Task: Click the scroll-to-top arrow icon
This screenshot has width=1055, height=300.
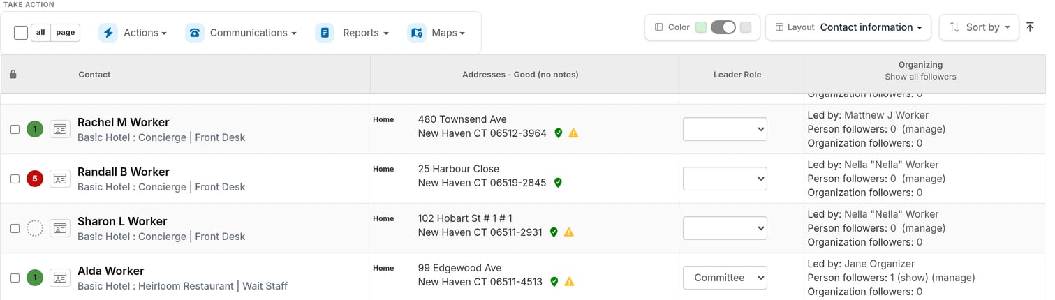Action: click(x=1030, y=27)
